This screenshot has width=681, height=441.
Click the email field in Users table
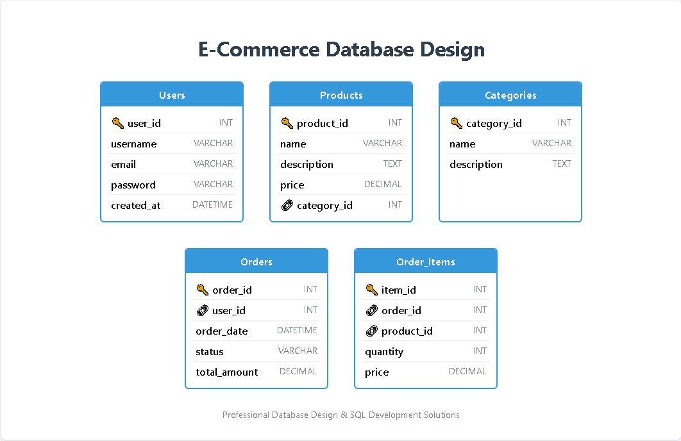124,165
